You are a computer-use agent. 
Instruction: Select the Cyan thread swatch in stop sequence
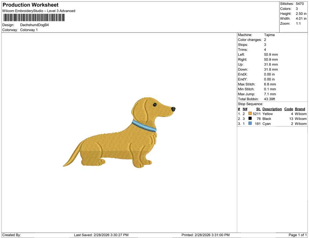pos(249,124)
